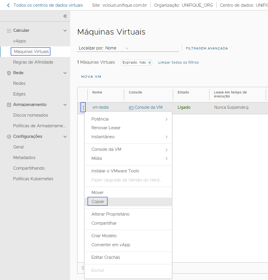Image resolution: width=268 pixels, height=280 pixels.
Task: Click the Calcular grid icon
Action: pos(9,31)
